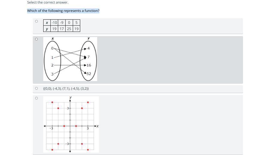Click the question text 'Which of the following represents a function?'
The width and height of the screenshot is (263, 155).
tap(63, 11)
